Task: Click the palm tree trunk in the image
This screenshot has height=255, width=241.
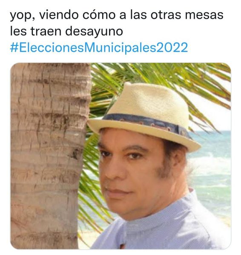Action: [49, 156]
